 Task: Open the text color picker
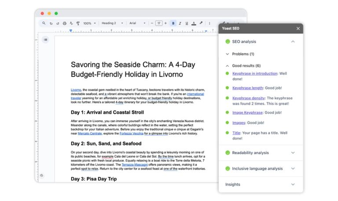pos(194,23)
